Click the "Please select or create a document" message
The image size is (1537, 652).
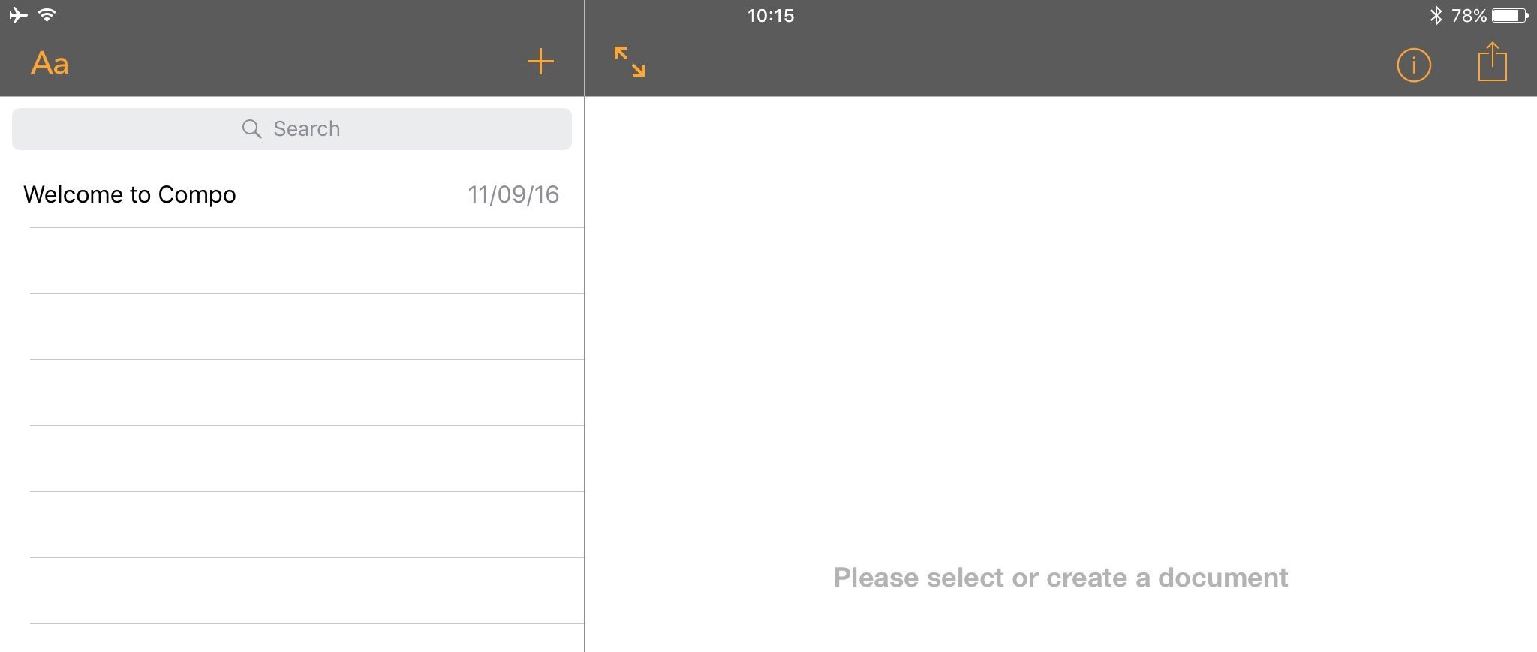[1060, 578]
